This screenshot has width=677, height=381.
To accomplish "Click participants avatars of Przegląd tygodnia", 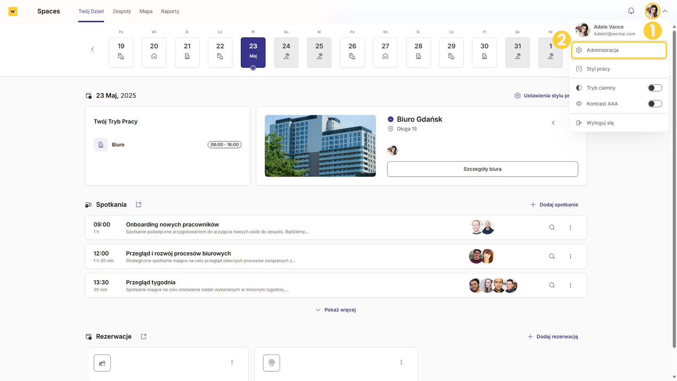I will click(493, 285).
